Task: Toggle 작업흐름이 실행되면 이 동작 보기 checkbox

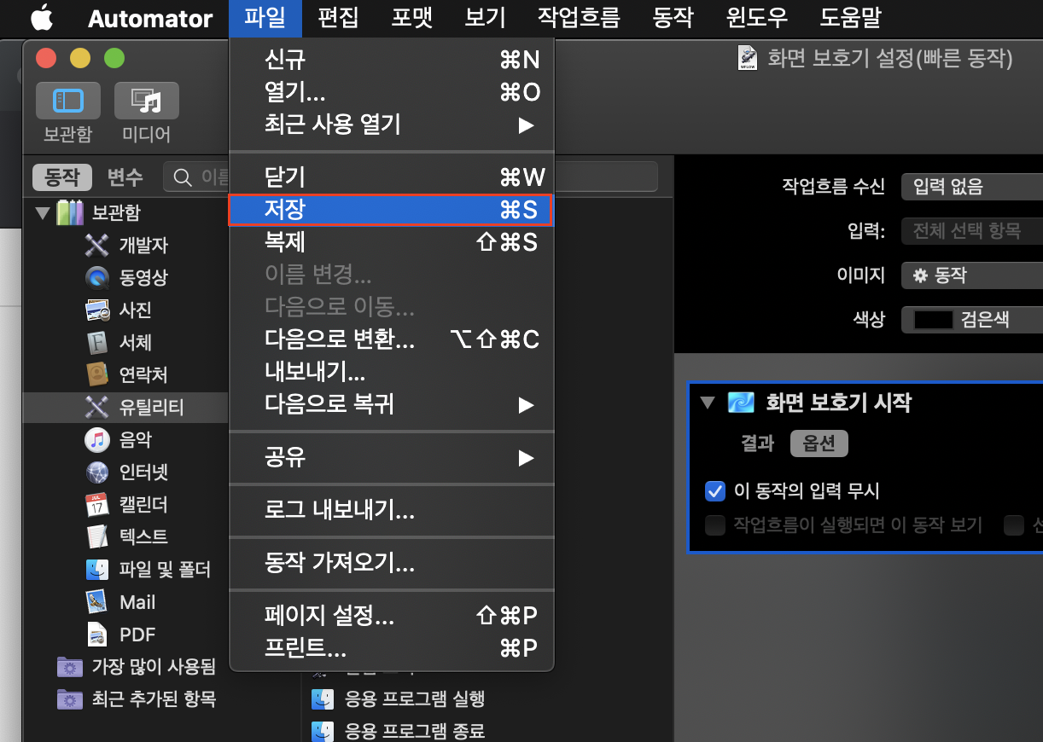Action: coord(715,525)
